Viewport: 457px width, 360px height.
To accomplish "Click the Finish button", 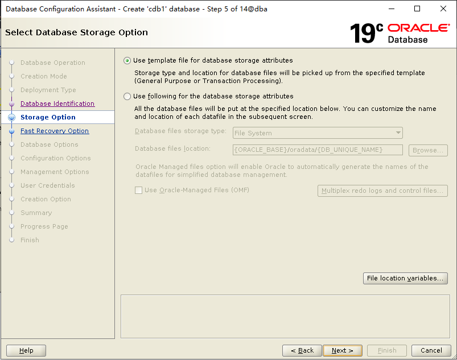I will 387,350.
